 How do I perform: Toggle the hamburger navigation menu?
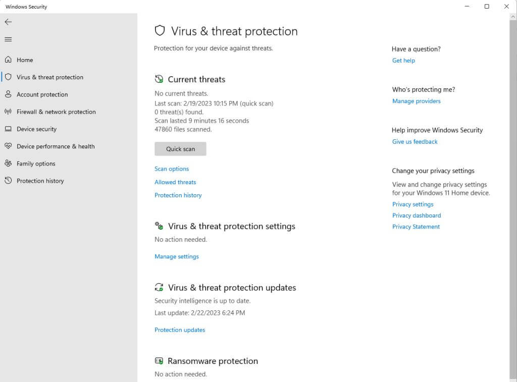(8, 39)
